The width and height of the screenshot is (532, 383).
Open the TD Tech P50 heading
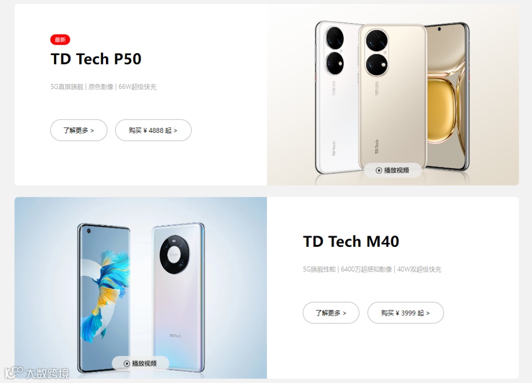coord(96,59)
